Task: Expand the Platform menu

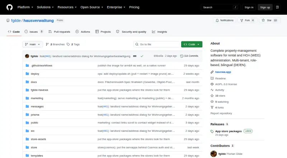Action: [x=25, y=7]
